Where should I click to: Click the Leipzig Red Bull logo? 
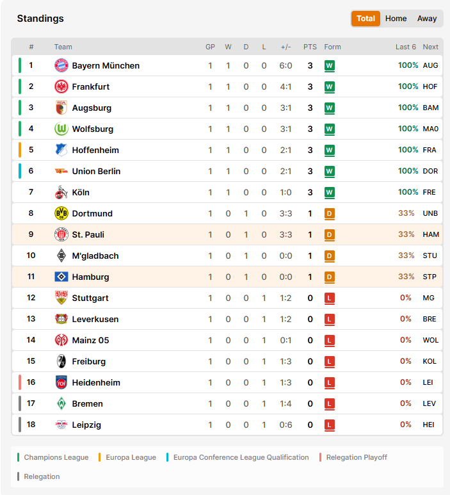61,425
